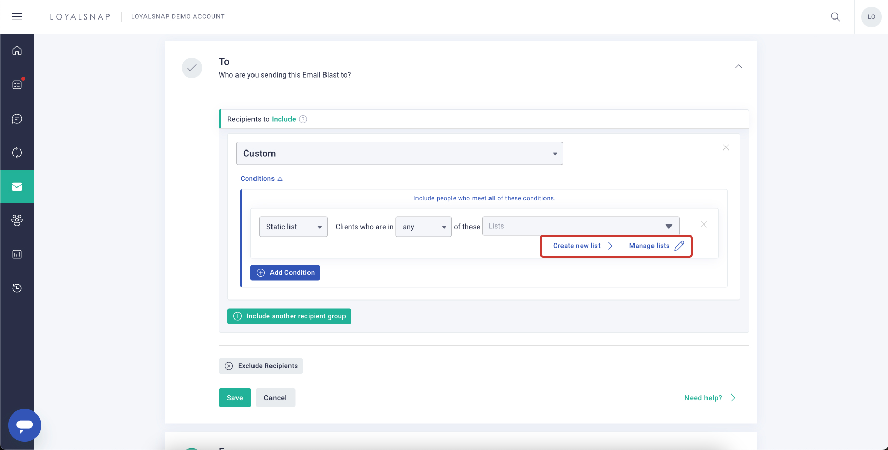The image size is (888, 450).
Task: Click the 'all' conditions match text
Action: point(492,198)
